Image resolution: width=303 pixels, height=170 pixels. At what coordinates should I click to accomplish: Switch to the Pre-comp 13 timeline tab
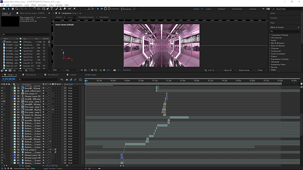pyautogui.click(x=31, y=75)
